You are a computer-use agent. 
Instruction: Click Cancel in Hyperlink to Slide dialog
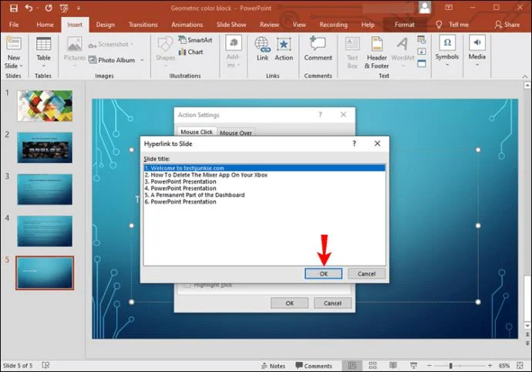366,273
